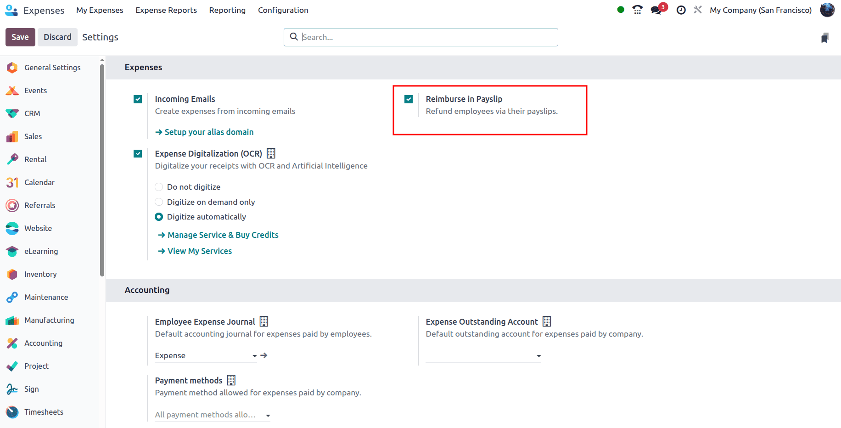Disable the Reimburse in Payslip checkbox
841x428 pixels.
coord(408,99)
